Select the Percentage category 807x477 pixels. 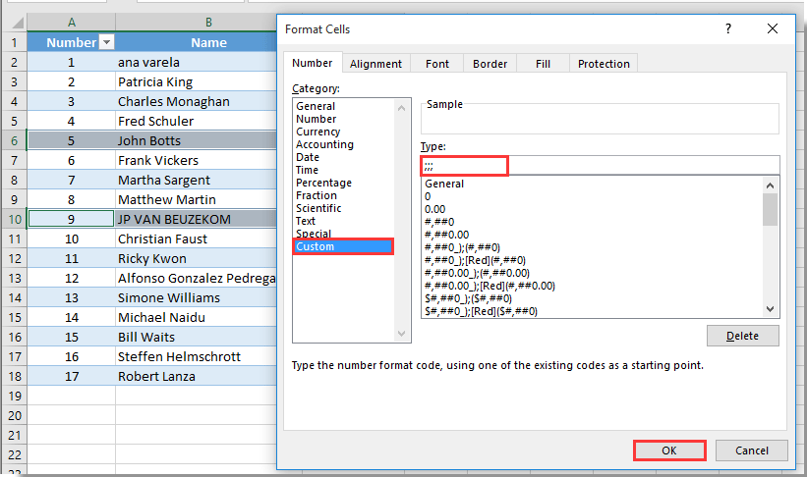click(x=323, y=183)
